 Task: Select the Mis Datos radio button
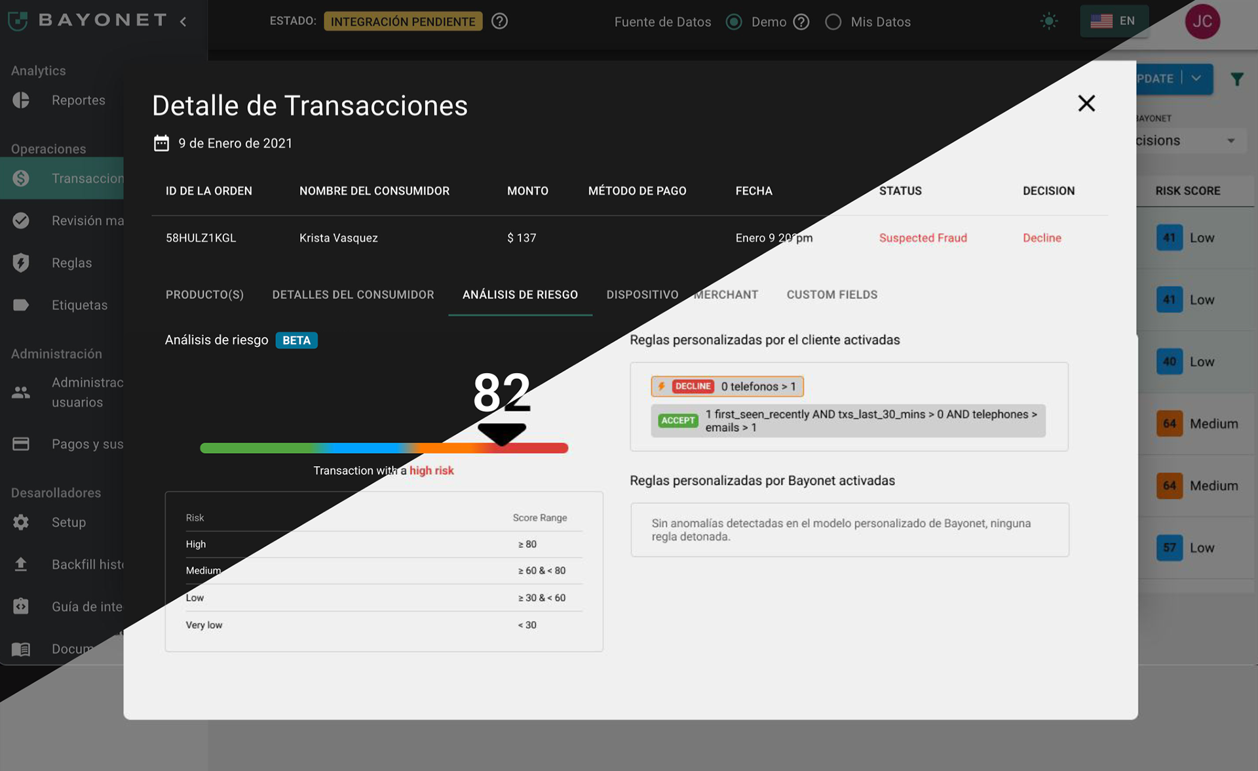[833, 22]
